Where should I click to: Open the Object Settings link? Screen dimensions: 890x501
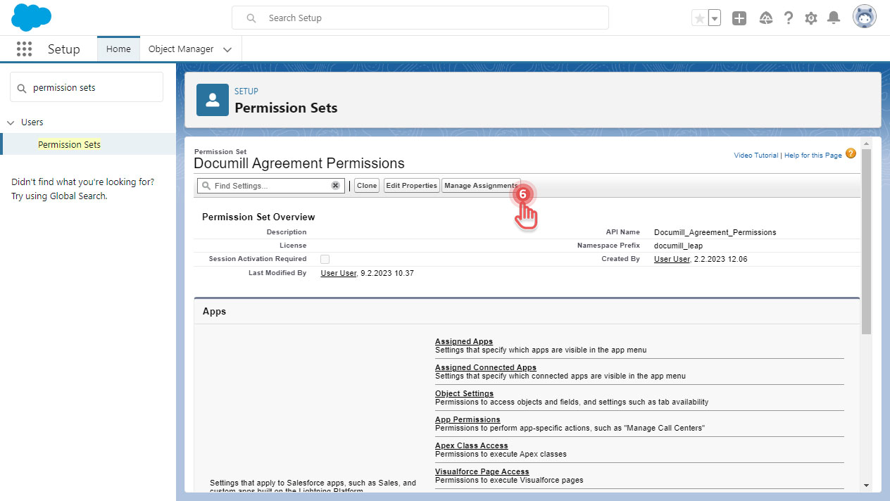pyautogui.click(x=464, y=393)
